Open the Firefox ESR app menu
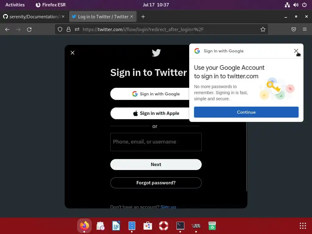The image size is (312, 234). pos(51,5)
